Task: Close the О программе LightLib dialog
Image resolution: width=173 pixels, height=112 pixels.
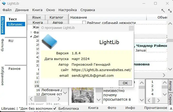Action: (x=131, y=28)
